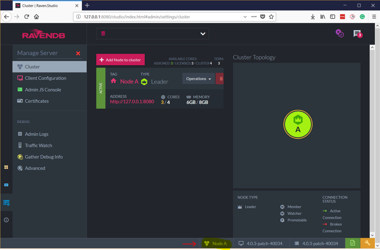Click the Node A indicator in footer
Image resolution: width=380 pixels, height=250 pixels.
point(216,244)
